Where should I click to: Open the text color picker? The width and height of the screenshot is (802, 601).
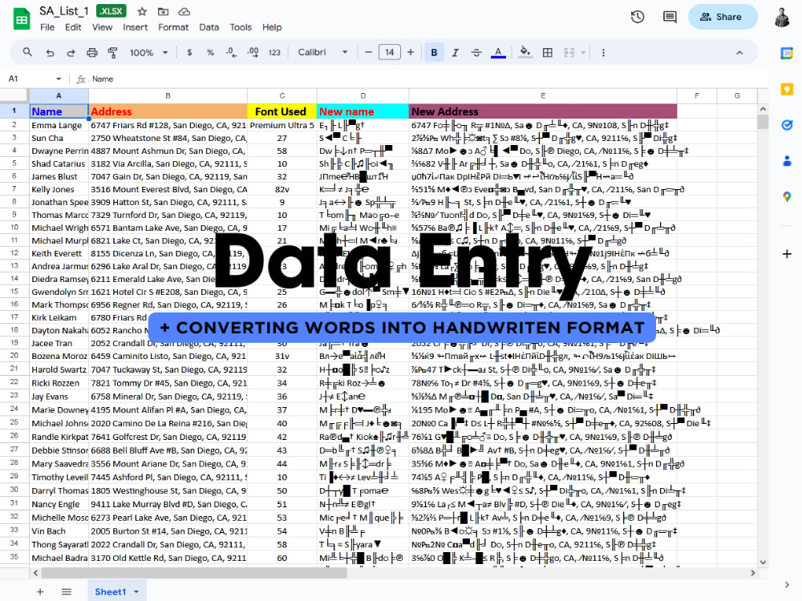[498, 53]
